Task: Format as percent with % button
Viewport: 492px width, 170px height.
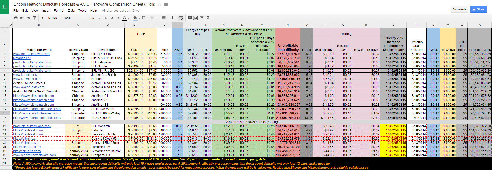Action: (x=49, y=18)
